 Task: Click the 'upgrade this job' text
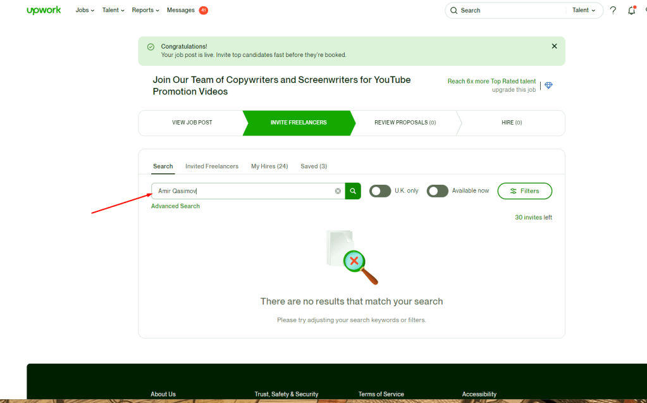coord(514,90)
